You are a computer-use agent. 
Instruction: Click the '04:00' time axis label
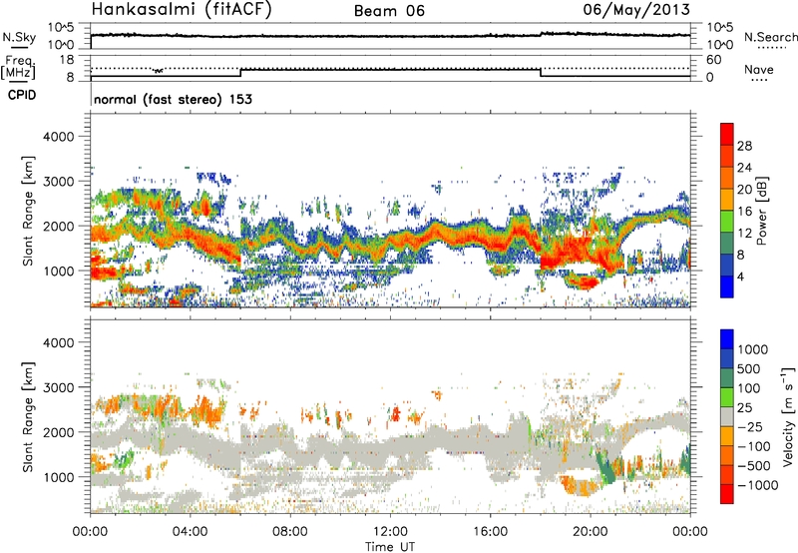[x=190, y=532]
